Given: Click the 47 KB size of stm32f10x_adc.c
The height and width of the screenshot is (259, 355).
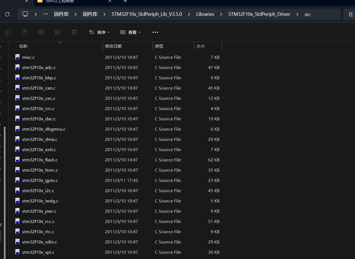Looking at the screenshot, I should pos(214,67).
